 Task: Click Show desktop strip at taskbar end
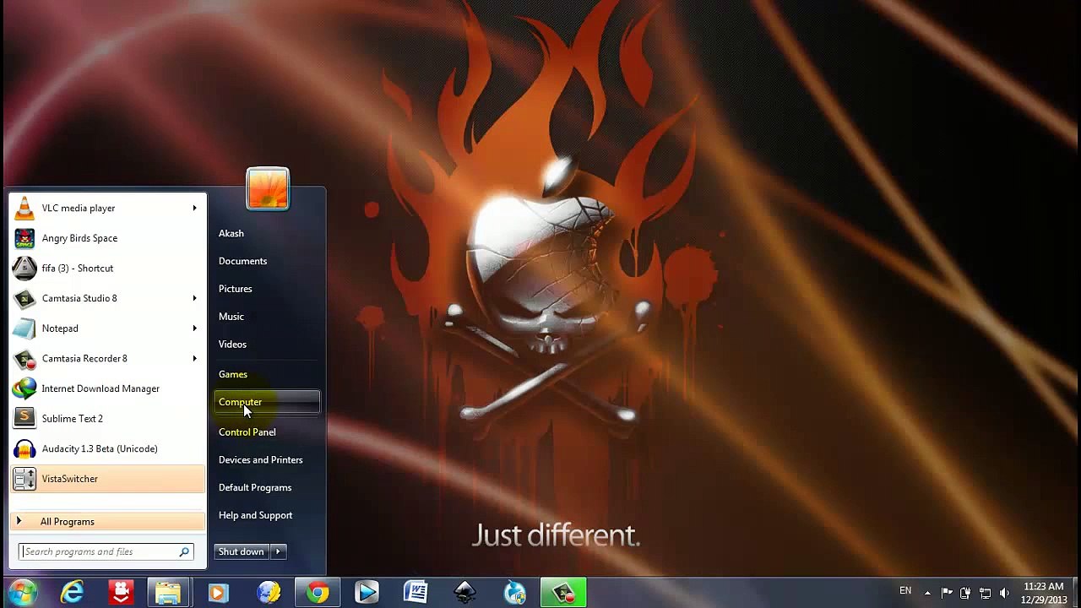coord(1075,593)
